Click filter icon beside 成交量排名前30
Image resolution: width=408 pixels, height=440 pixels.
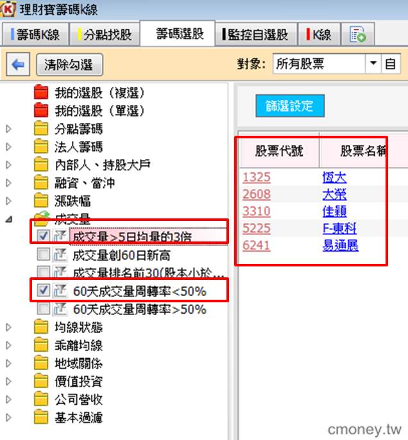pos(60,272)
